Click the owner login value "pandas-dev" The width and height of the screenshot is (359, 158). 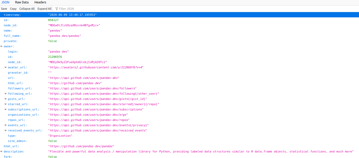point(59,52)
